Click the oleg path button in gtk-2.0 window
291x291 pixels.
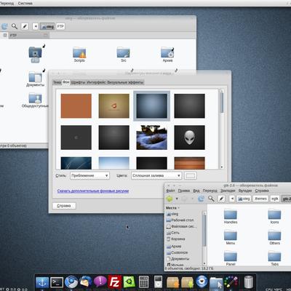click(244, 199)
